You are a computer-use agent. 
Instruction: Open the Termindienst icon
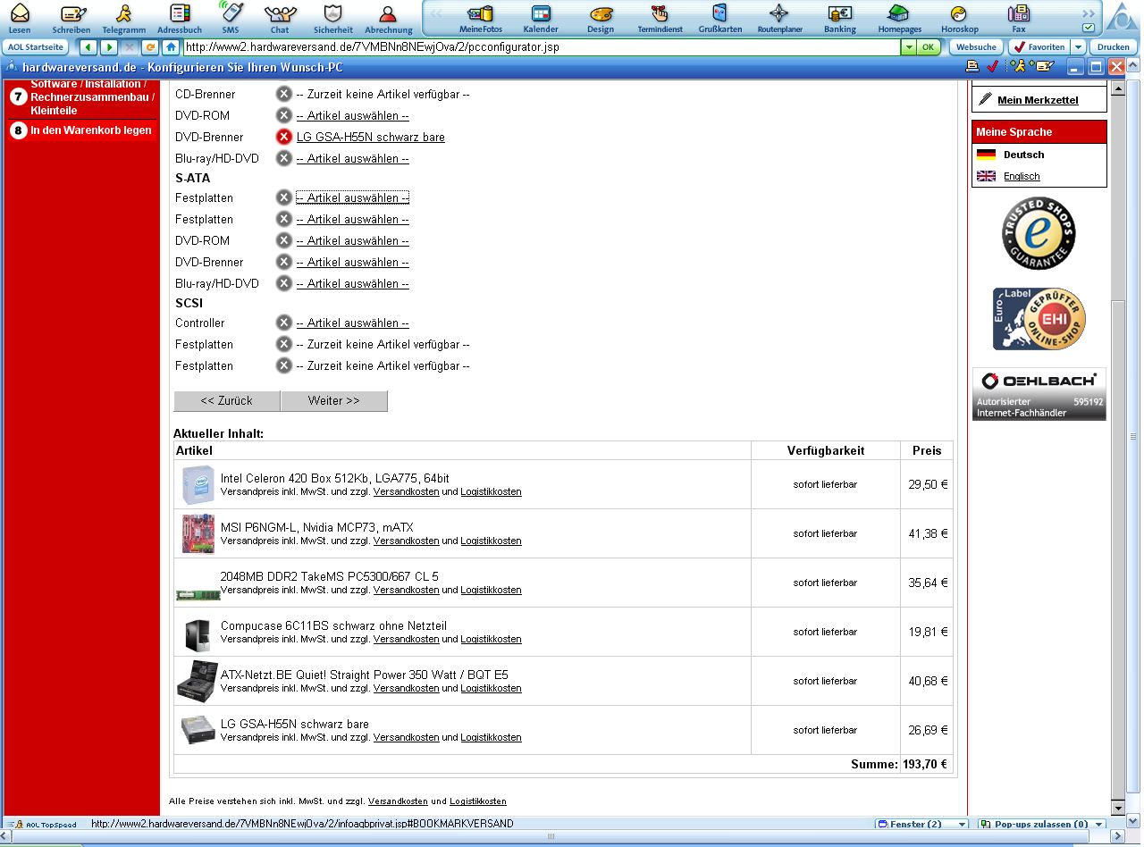tap(660, 17)
